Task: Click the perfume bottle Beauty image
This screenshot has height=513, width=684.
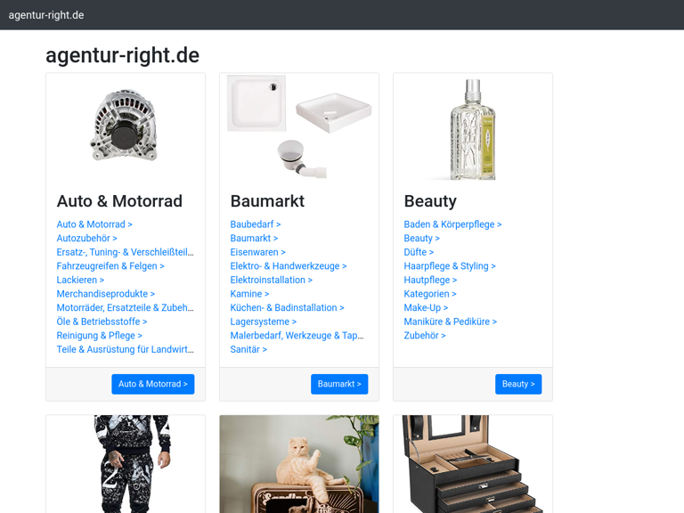Action: [x=473, y=129]
